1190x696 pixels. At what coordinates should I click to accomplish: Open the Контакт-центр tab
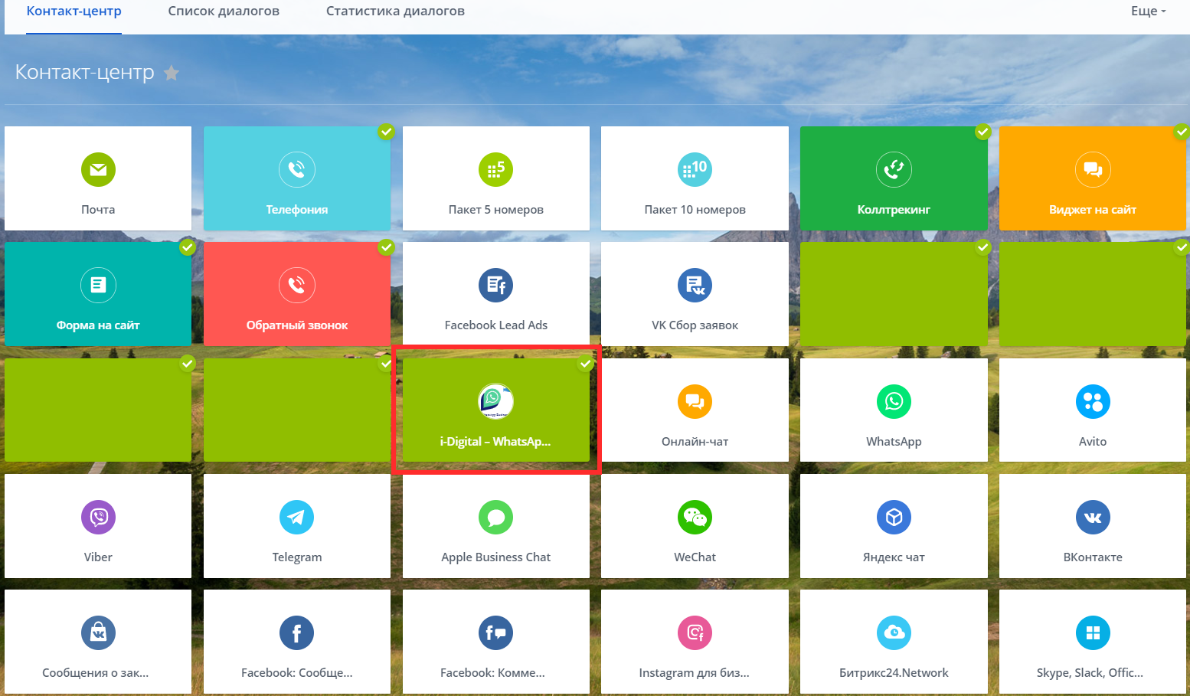pyautogui.click(x=74, y=11)
